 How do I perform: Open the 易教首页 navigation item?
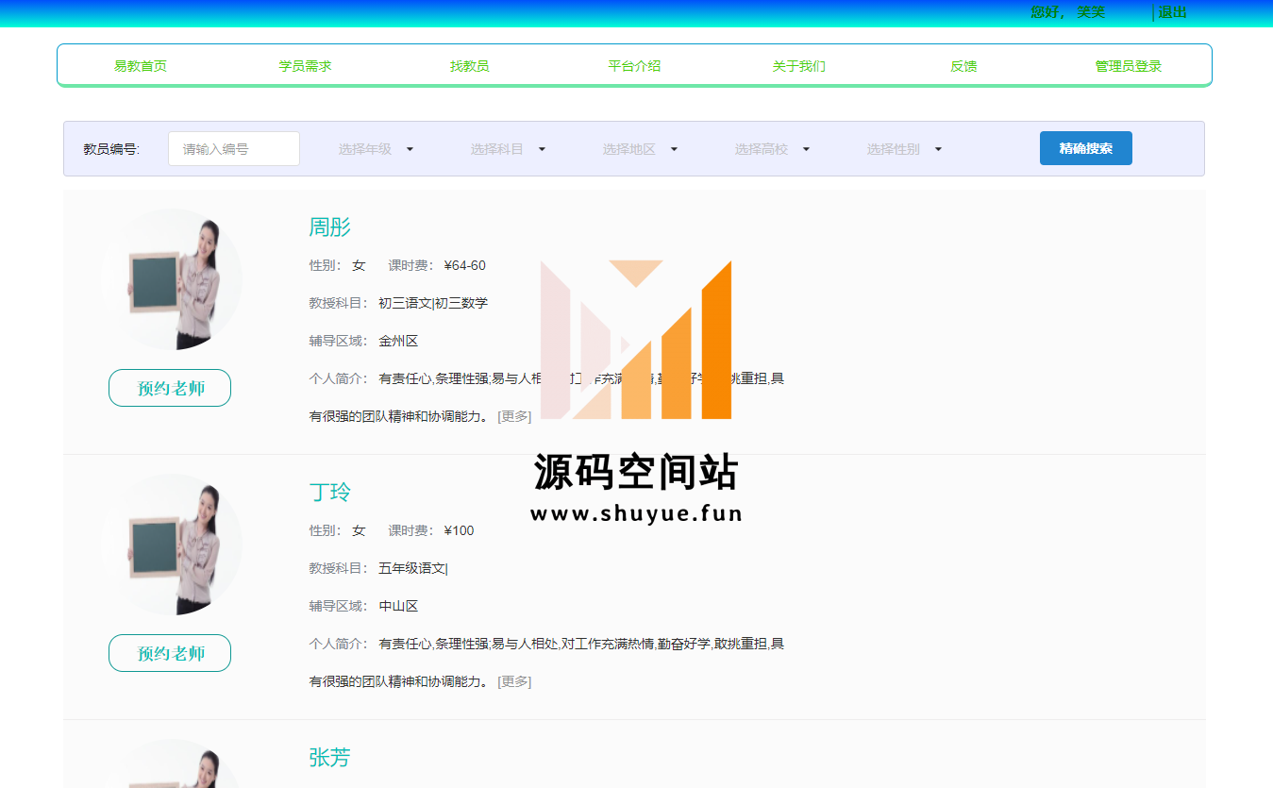(x=141, y=66)
